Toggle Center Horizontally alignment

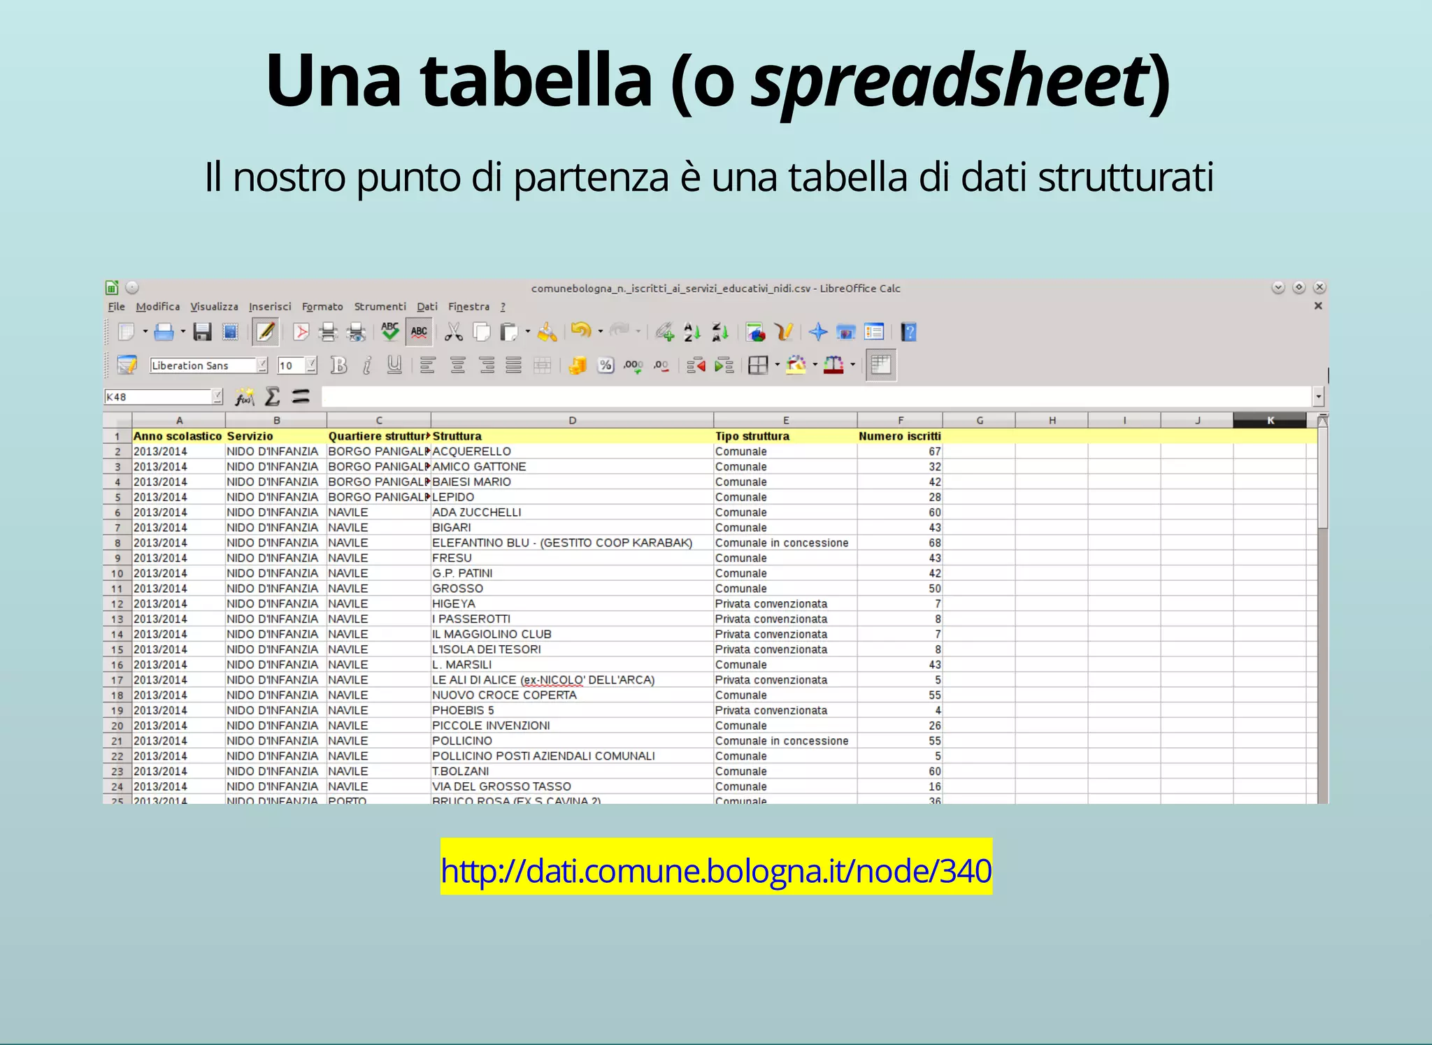click(457, 365)
